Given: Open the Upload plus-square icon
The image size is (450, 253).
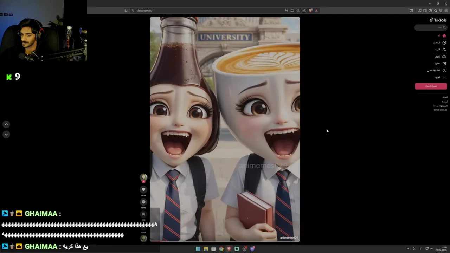Looking at the screenshot, I should 444,63.
